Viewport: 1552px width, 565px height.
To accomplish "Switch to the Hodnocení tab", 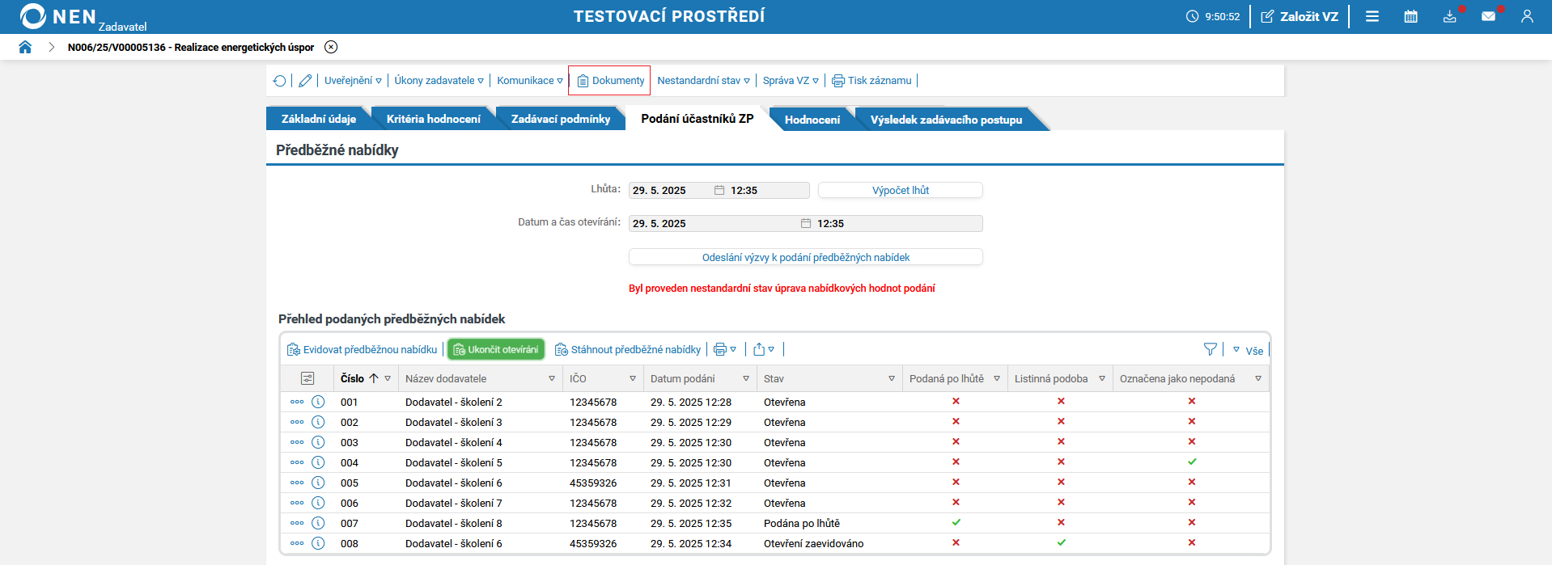I will pos(812,120).
